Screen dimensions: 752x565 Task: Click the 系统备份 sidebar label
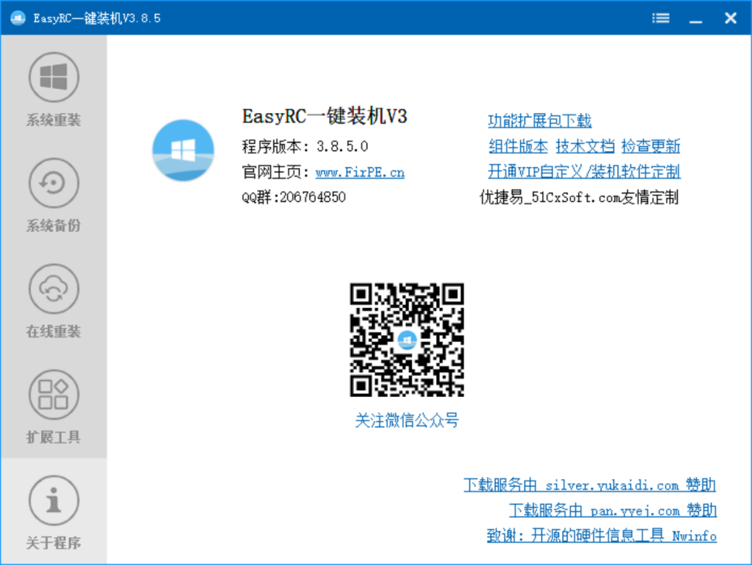click(x=54, y=226)
